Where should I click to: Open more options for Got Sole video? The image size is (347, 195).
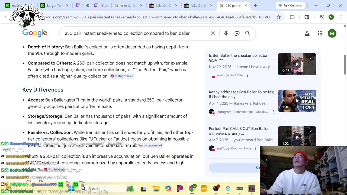247,75
